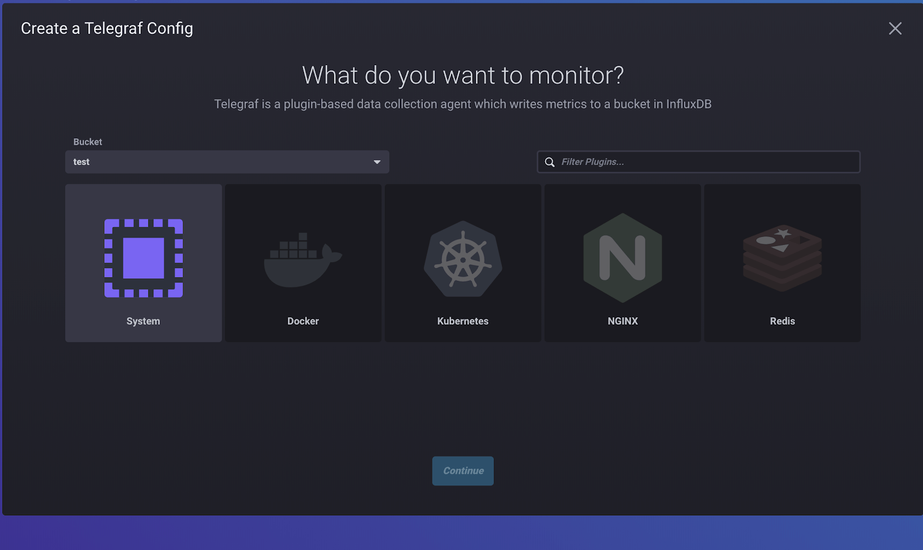Close the Telegraf Config dialog
The image size is (923, 550).
[x=895, y=28]
